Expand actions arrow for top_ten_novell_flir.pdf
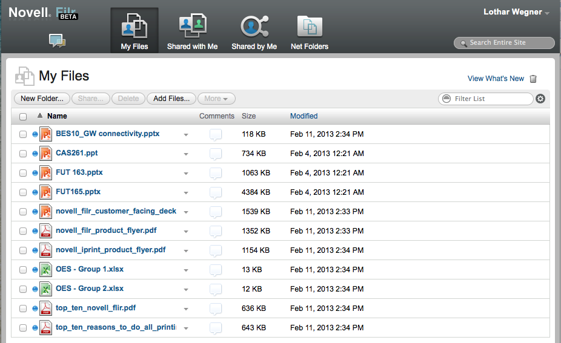 (186, 309)
